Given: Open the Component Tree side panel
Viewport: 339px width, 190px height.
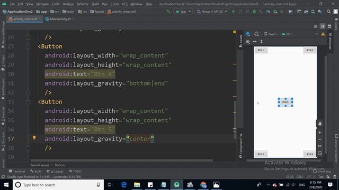Looking at the screenshot, I should point(240,146).
